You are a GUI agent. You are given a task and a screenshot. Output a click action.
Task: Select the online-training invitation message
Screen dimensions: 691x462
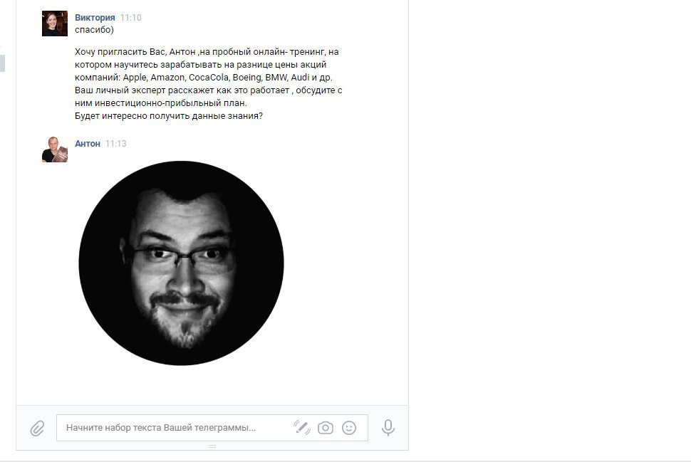[208, 84]
